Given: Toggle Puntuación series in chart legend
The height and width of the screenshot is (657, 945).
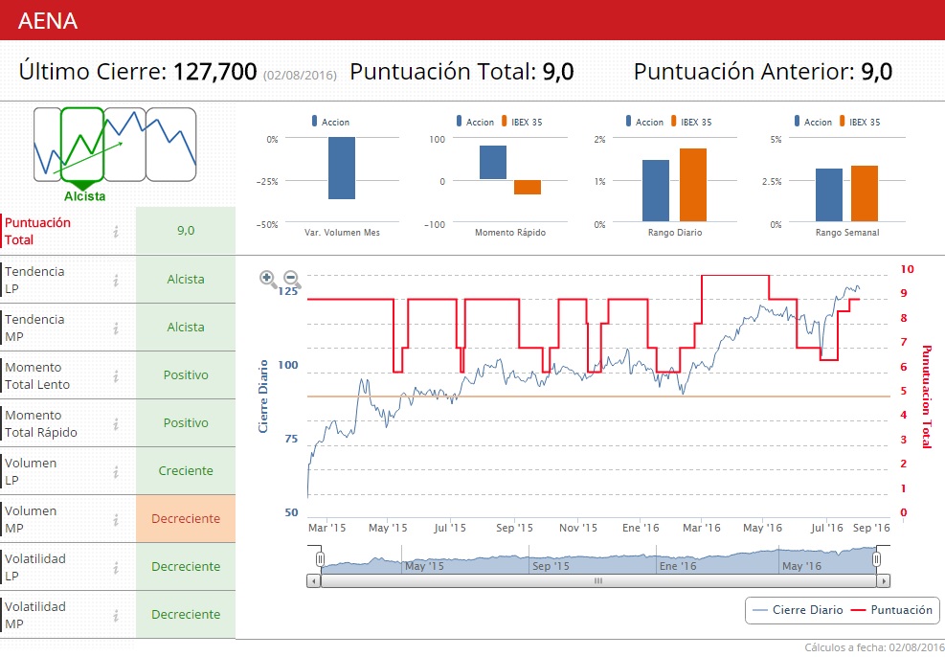Looking at the screenshot, I should coord(891,610).
